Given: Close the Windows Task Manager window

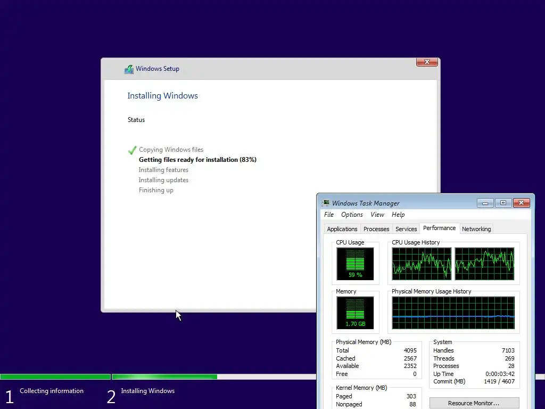Looking at the screenshot, I should 521,203.
